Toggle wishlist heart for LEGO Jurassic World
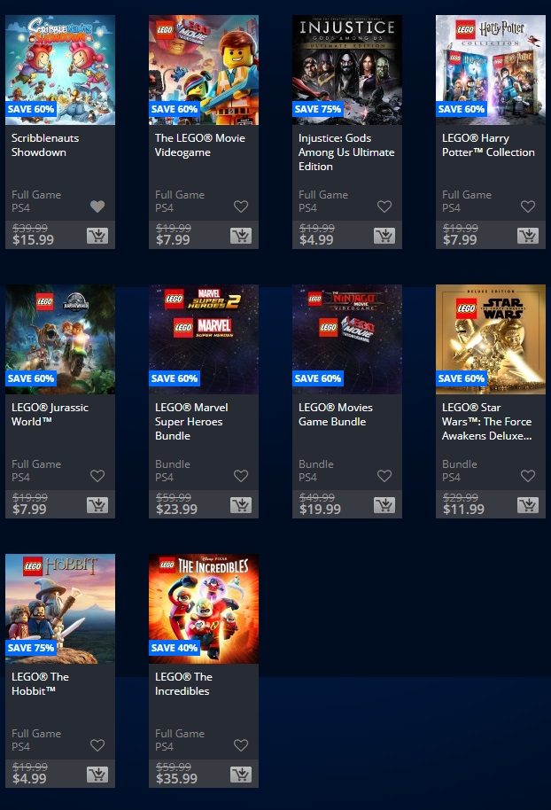 [97, 476]
